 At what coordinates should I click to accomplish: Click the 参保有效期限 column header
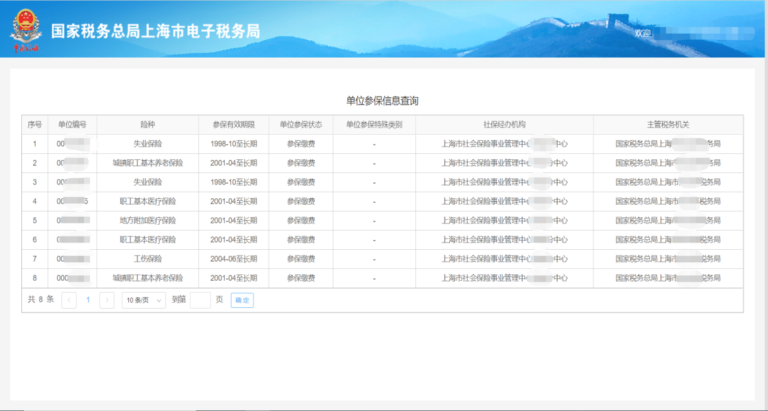pyautogui.click(x=234, y=125)
